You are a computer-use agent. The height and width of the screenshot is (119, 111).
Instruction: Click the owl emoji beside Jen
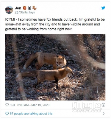(x=25, y=8)
